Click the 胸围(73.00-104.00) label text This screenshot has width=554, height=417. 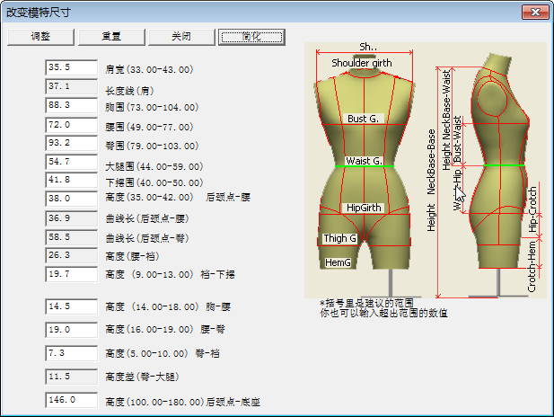pyautogui.click(x=152, y=107)
